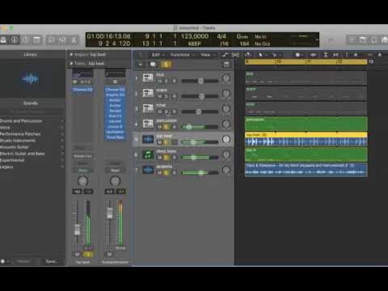The height and width of the screenshot is (291, 388).
Task: Open the Edit menu in tracks area
Action: (x=158, y=55)
